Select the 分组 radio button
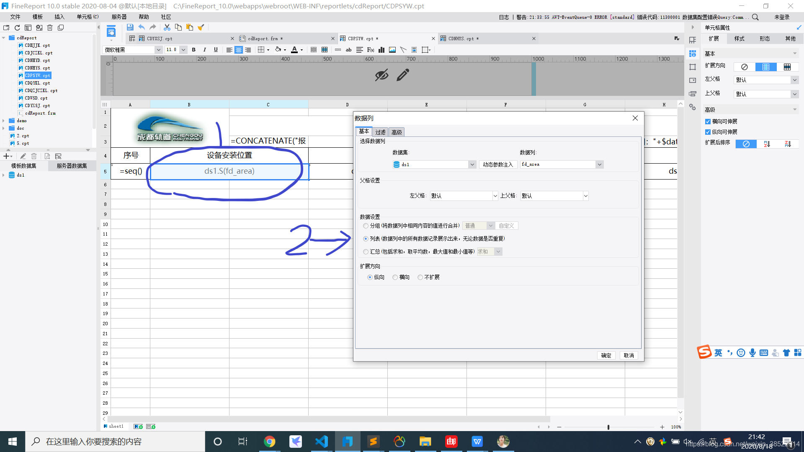Viewport: 804px width, 452px height. click(x=366, y=226)
